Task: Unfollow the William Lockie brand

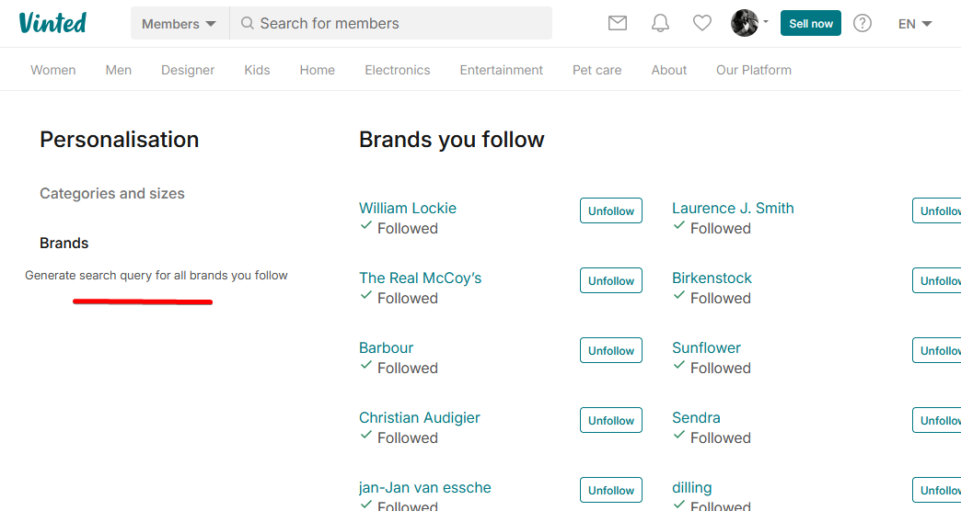Action: coord(611,210)
